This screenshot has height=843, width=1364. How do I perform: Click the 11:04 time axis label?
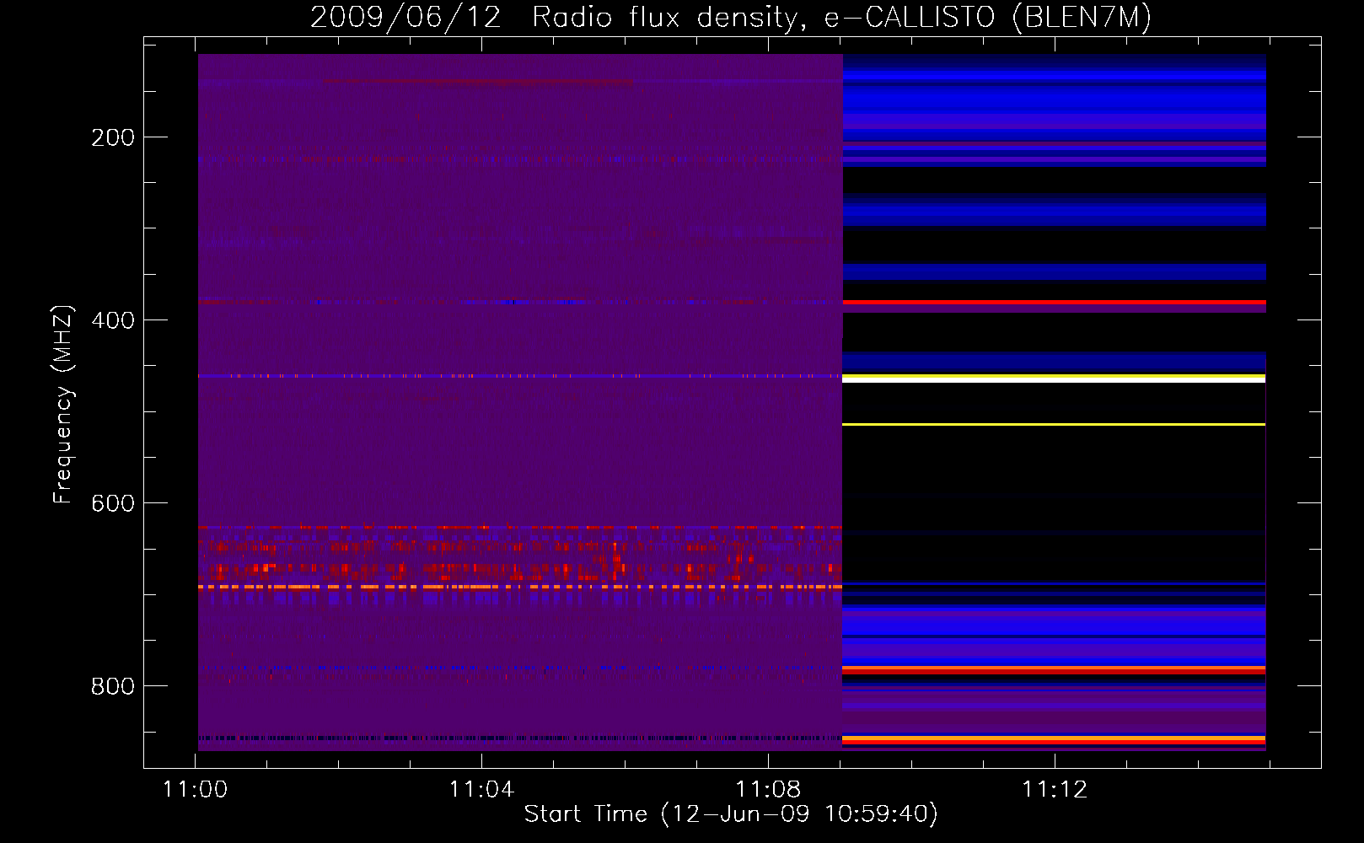coord(481,790)
